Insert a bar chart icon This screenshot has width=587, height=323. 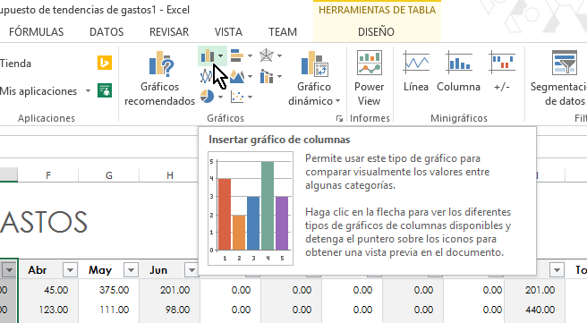tap(237, 55)
